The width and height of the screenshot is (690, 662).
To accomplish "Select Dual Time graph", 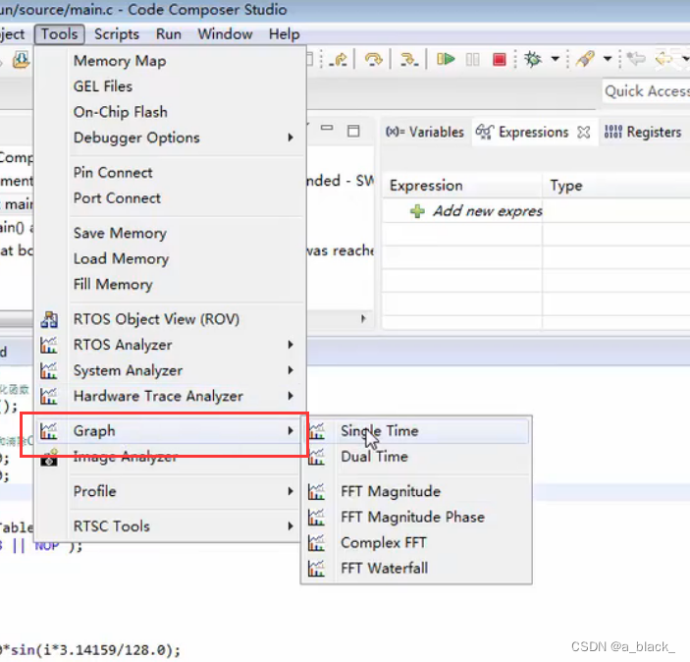I will (x=375, y=457).
